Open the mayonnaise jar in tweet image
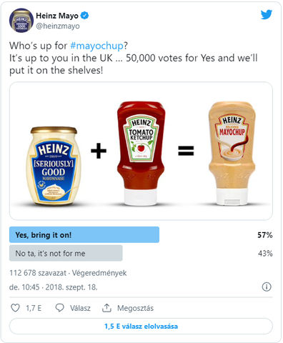The height and width of the screenshot is (343, 283). 54,166
